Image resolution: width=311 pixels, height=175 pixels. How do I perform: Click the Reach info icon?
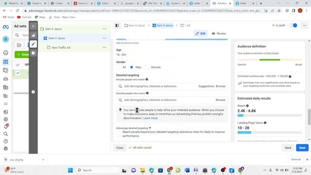247,106
